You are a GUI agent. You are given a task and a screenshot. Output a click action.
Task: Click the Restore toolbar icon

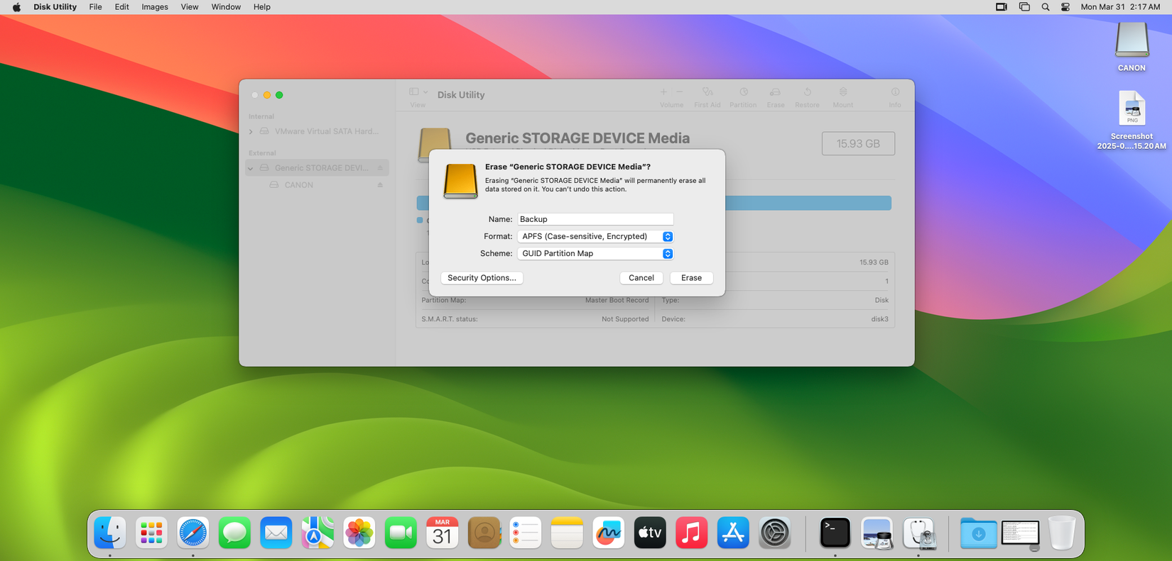click(x=807, y=93)
